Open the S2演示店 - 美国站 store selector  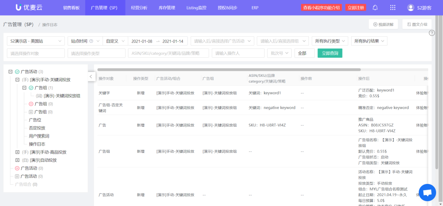pyautogui.click(x=36, y=41)
